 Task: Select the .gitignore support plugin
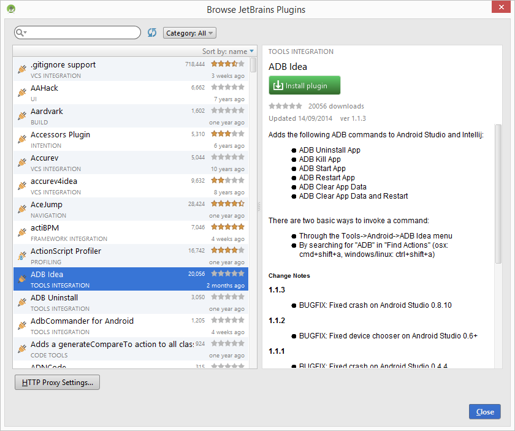(131, 69)
